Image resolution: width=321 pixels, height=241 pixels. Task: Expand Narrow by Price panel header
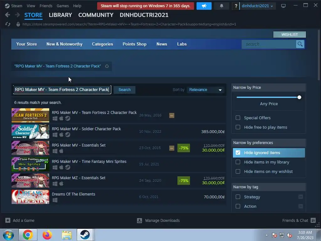click(x=269, y=88)
